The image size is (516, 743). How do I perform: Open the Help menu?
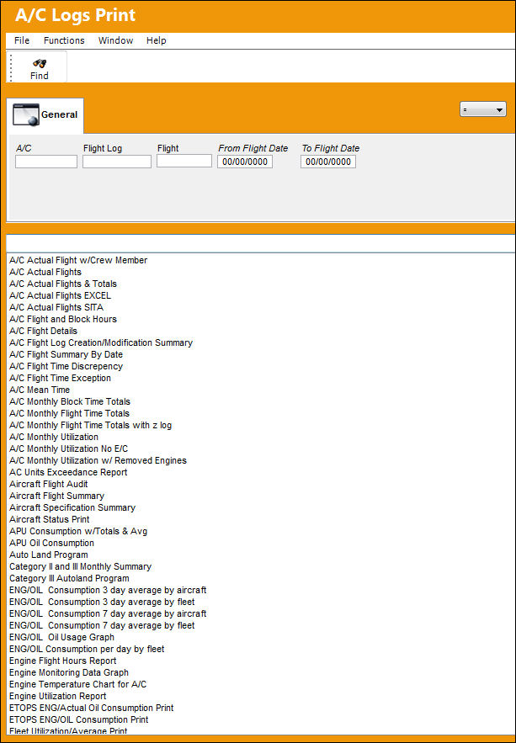(x=156, y=40)
